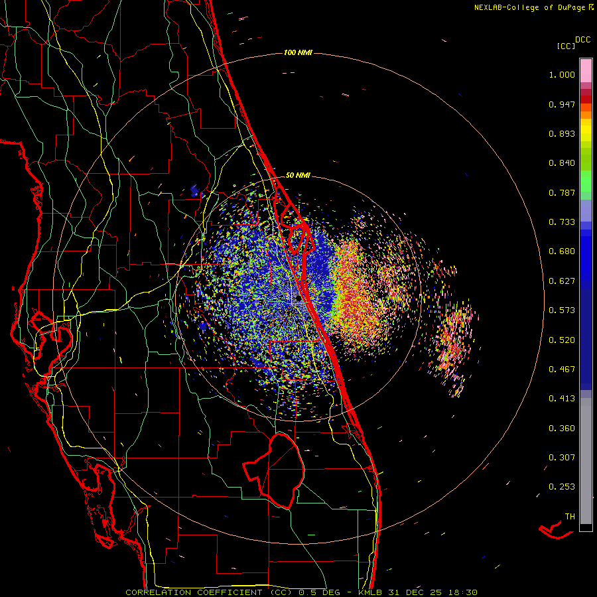
Task: Click the TH threshold label
Action: pyautogui.click(x=570, y=517)
